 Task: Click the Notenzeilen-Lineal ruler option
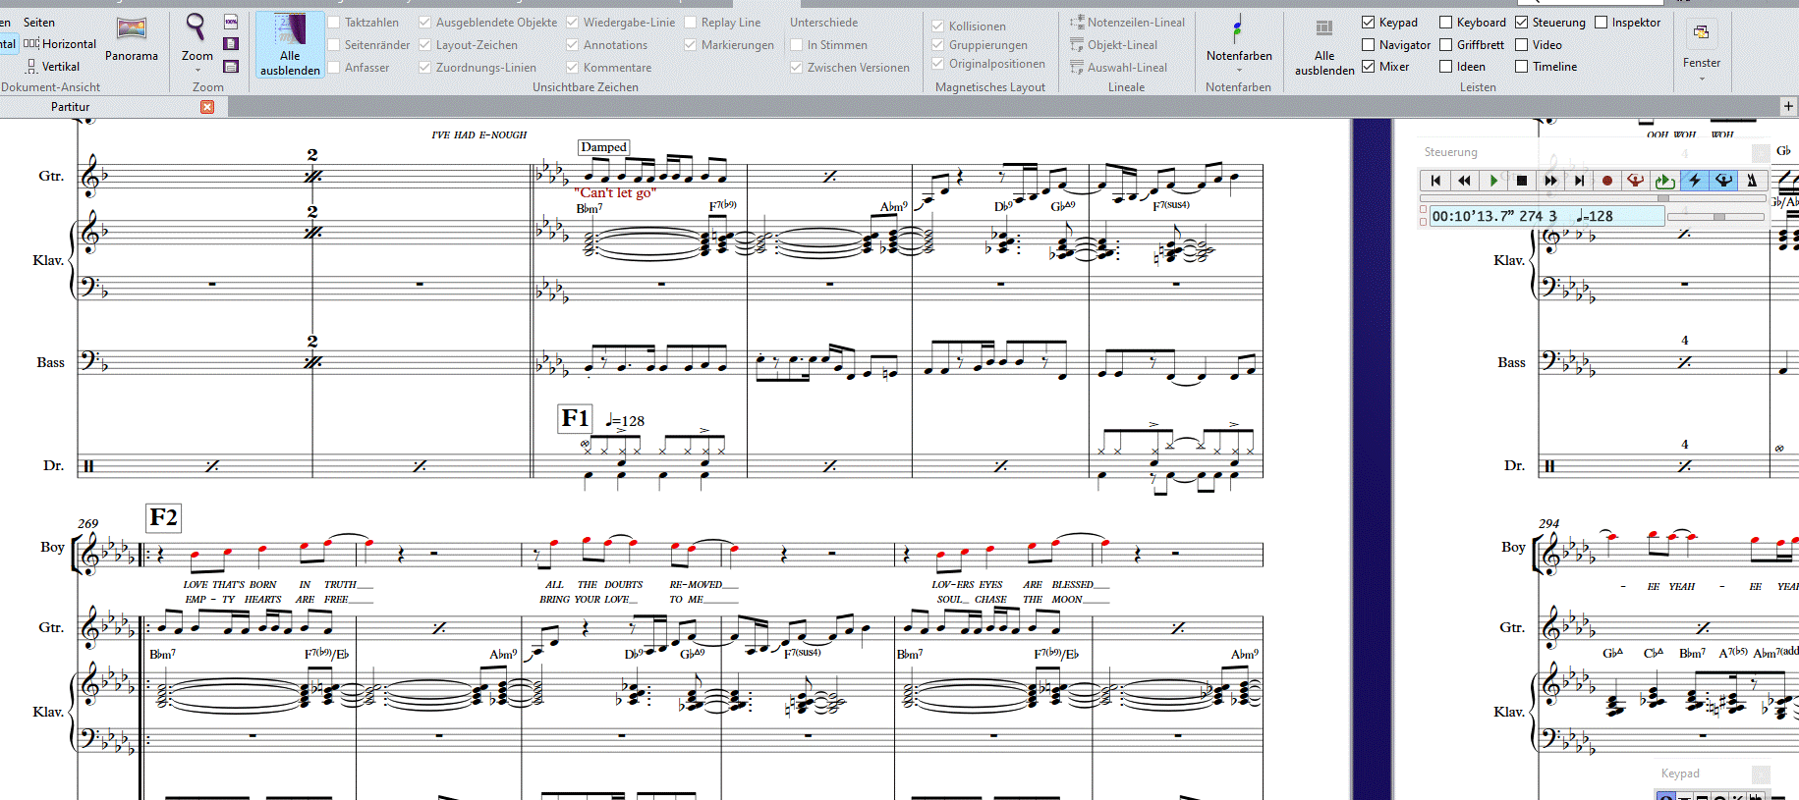click(1127, 23)
